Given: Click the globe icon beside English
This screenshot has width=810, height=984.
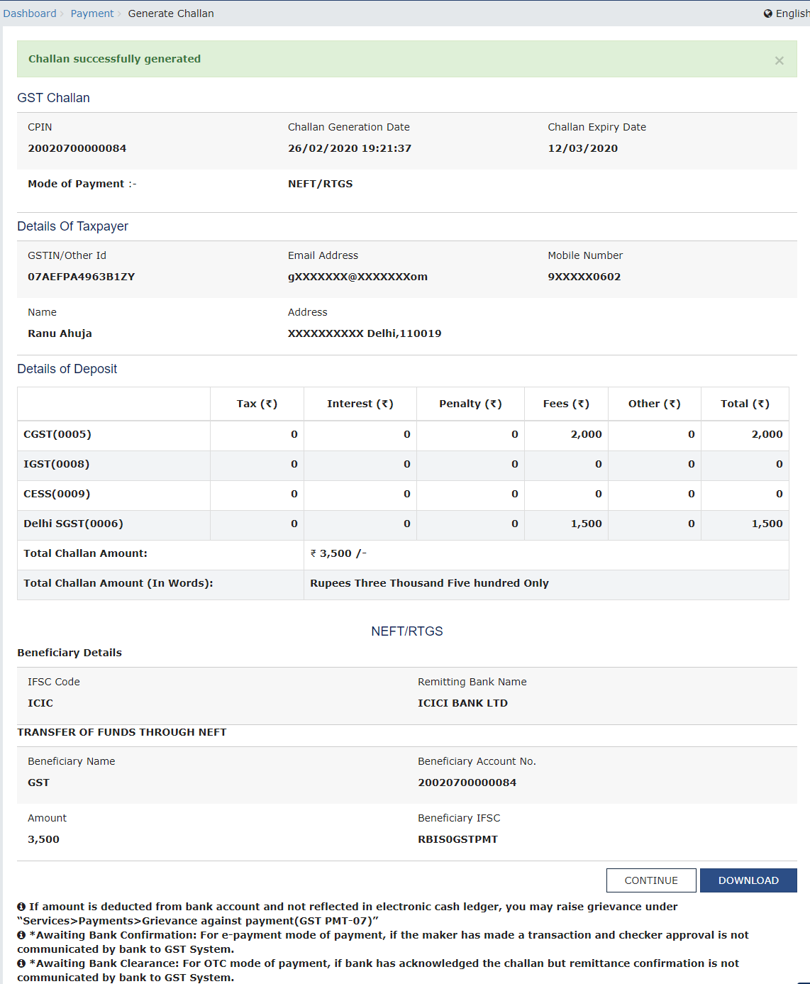Looking at the screenshot, I should [767, 13].
